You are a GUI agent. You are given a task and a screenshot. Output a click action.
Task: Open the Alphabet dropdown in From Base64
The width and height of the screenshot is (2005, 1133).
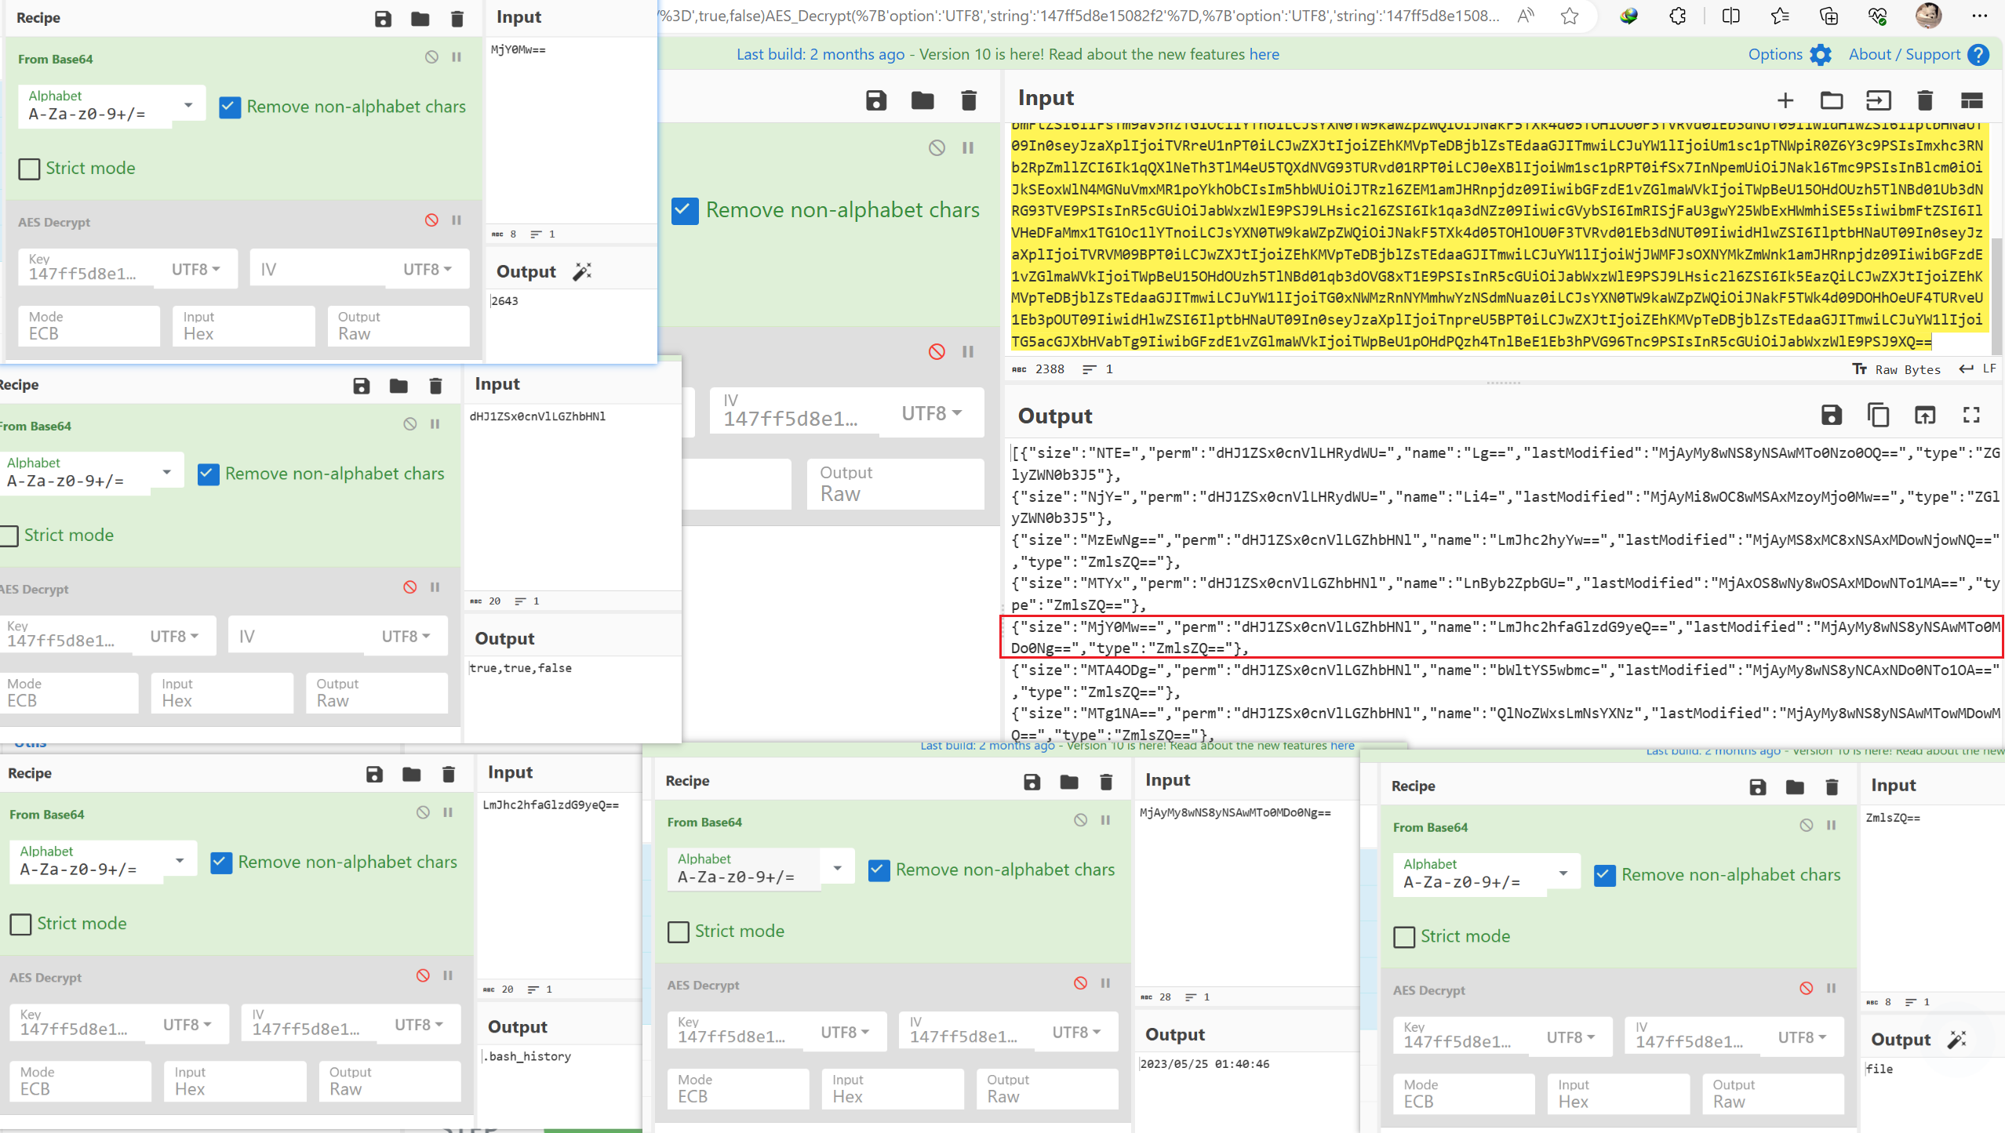click(x=187, y=103)
